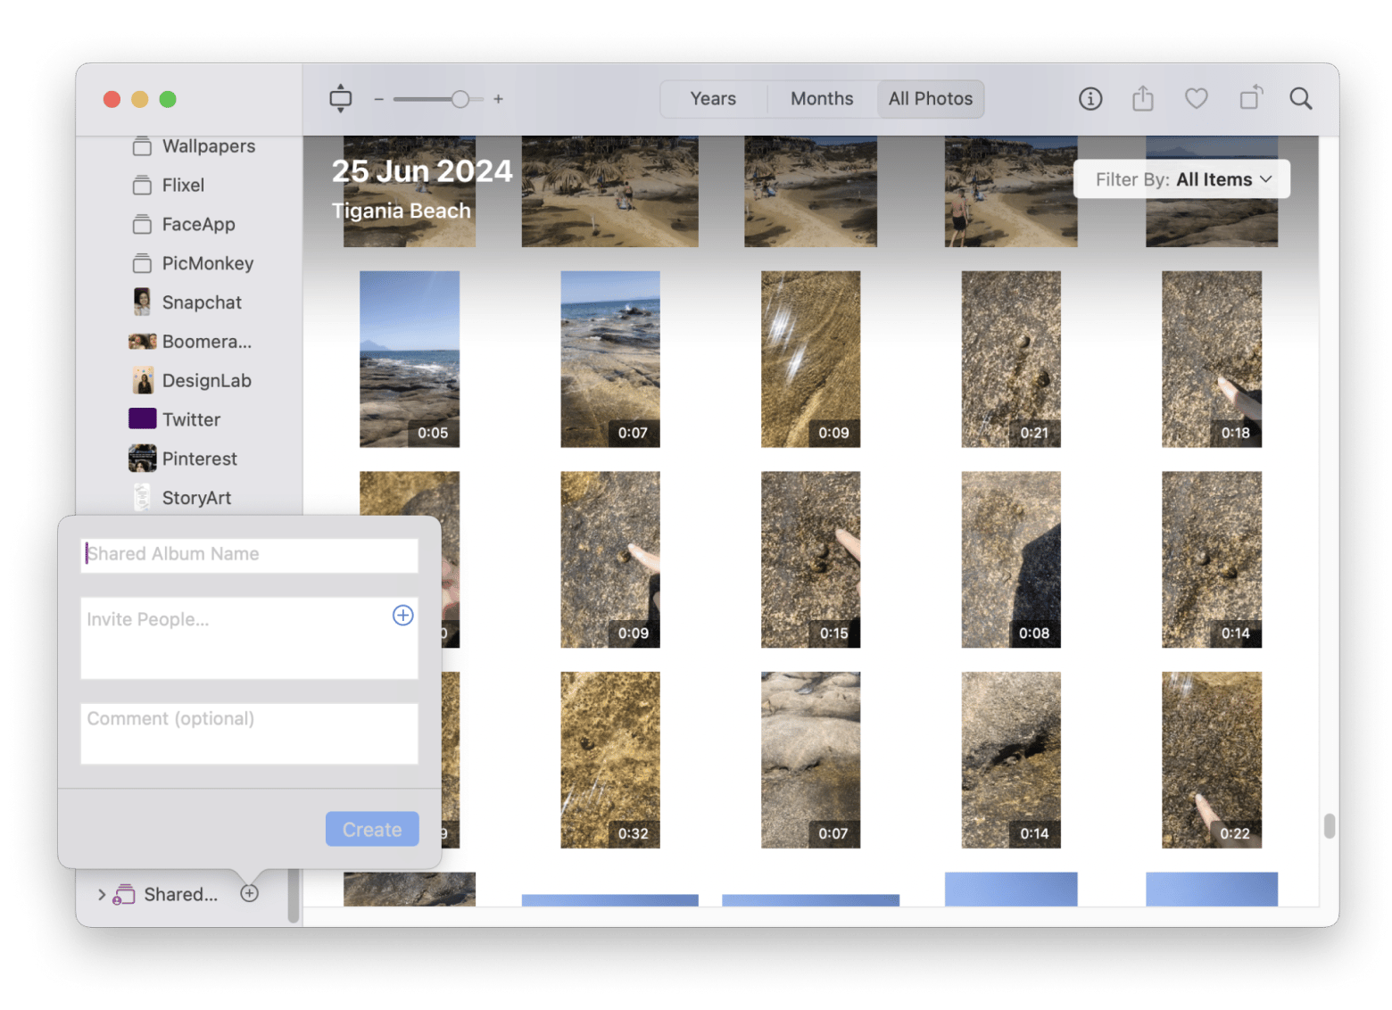
Task: Click the thumbnail zoom slider knob
Action: pyautogui.click(x=460, y=99)
